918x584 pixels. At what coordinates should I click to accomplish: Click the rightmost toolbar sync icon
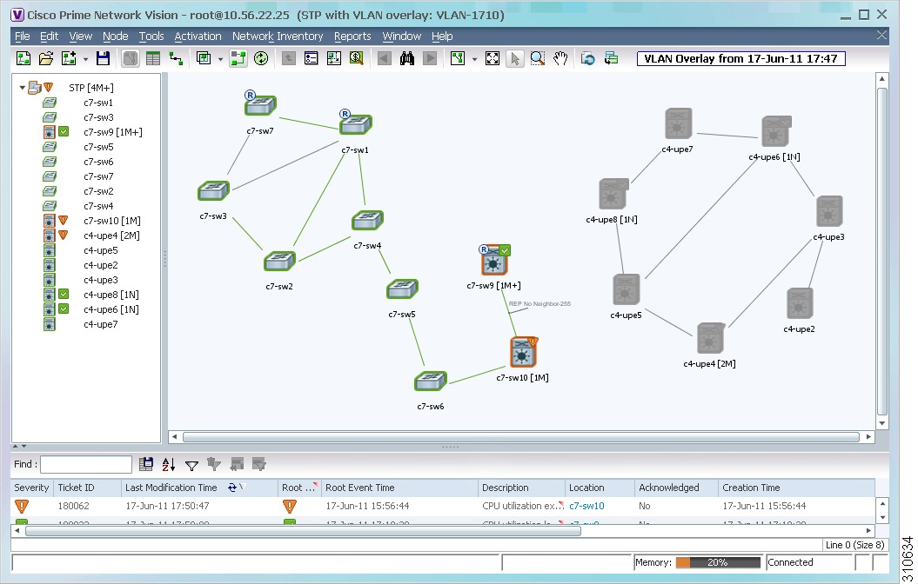click(611, 58)
